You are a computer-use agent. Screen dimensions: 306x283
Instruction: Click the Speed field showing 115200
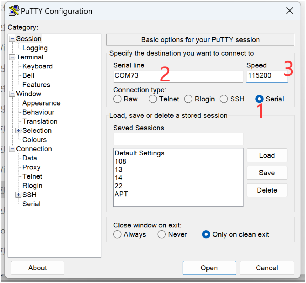click(267, 76)
